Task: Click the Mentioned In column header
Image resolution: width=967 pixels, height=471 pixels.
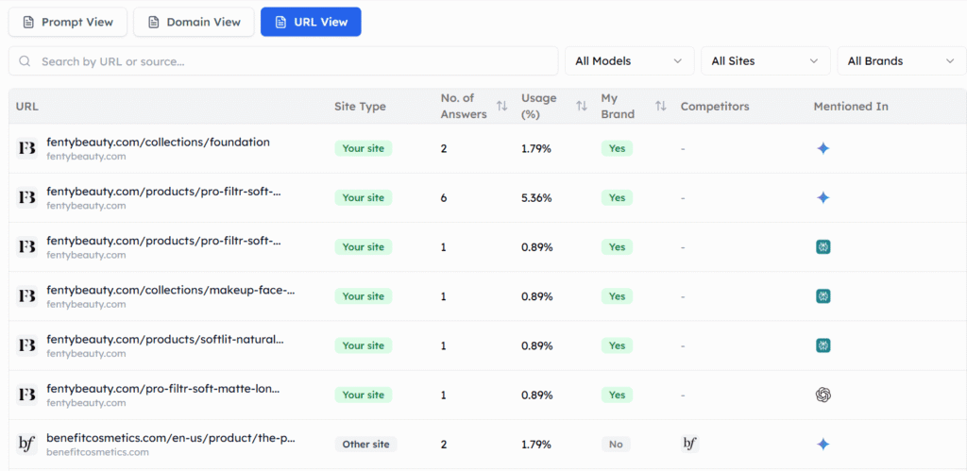Action: coord(851,106)
